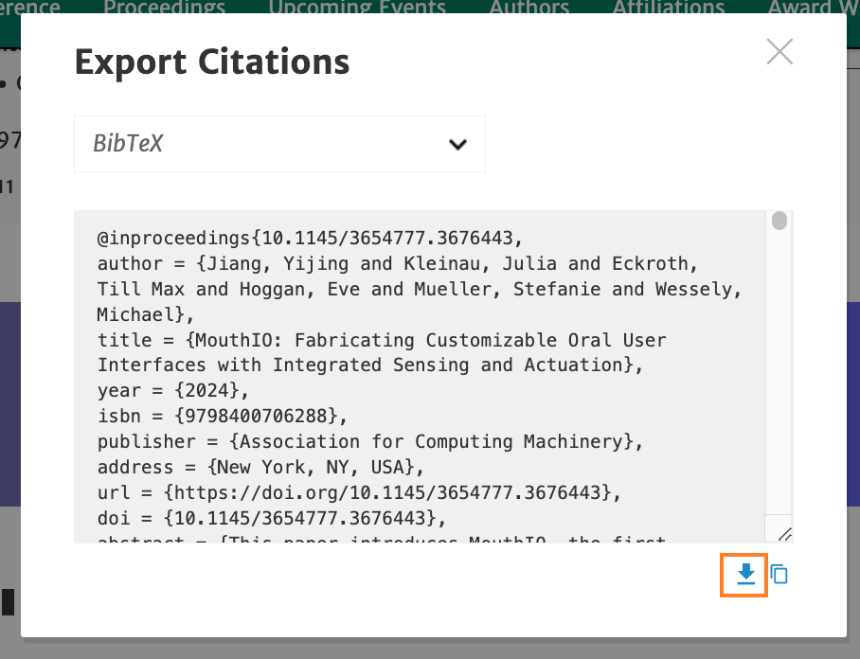Screen dimensions: 860x659
Task: Open the BibTeX format dropdown
Action: (279, 144)
